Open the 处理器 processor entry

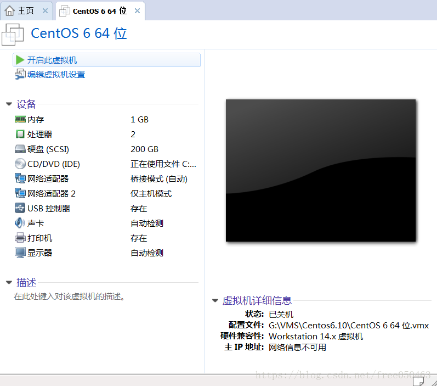pos(39,134)
